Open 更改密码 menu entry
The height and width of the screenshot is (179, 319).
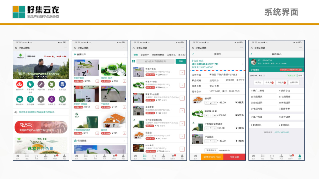coord(284,125)
